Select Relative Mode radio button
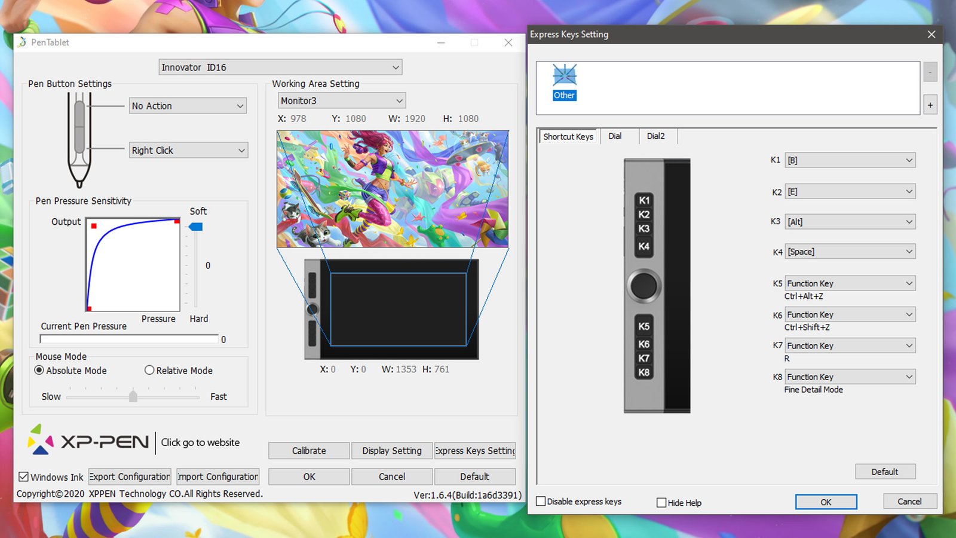Image resolution: width=956 pixels, height=538 pixels. pos(149,371)
